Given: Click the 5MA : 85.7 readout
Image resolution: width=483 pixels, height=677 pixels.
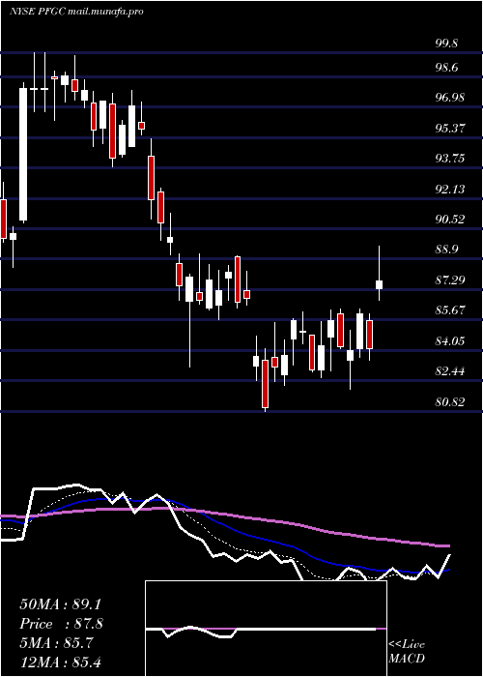Looking at the screenshot, I should click(56, 643).
